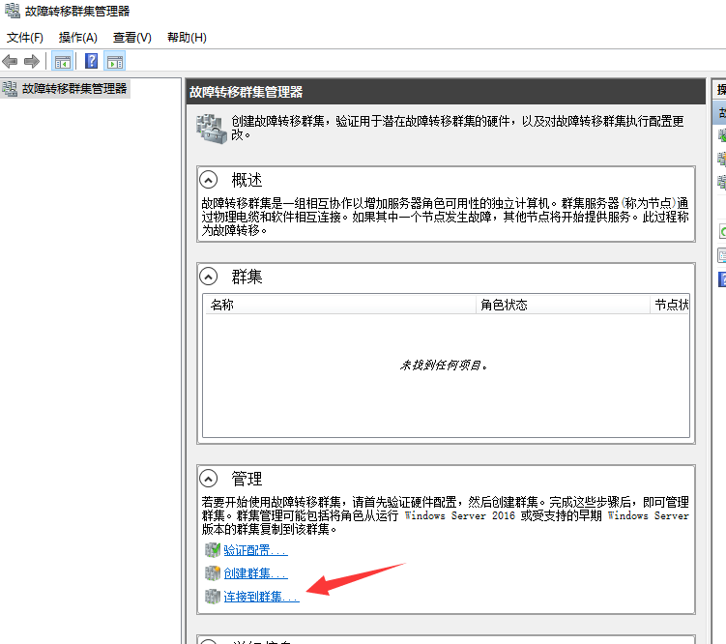
Task: Click the 创建群集... link
Action: tap(255, 573)
